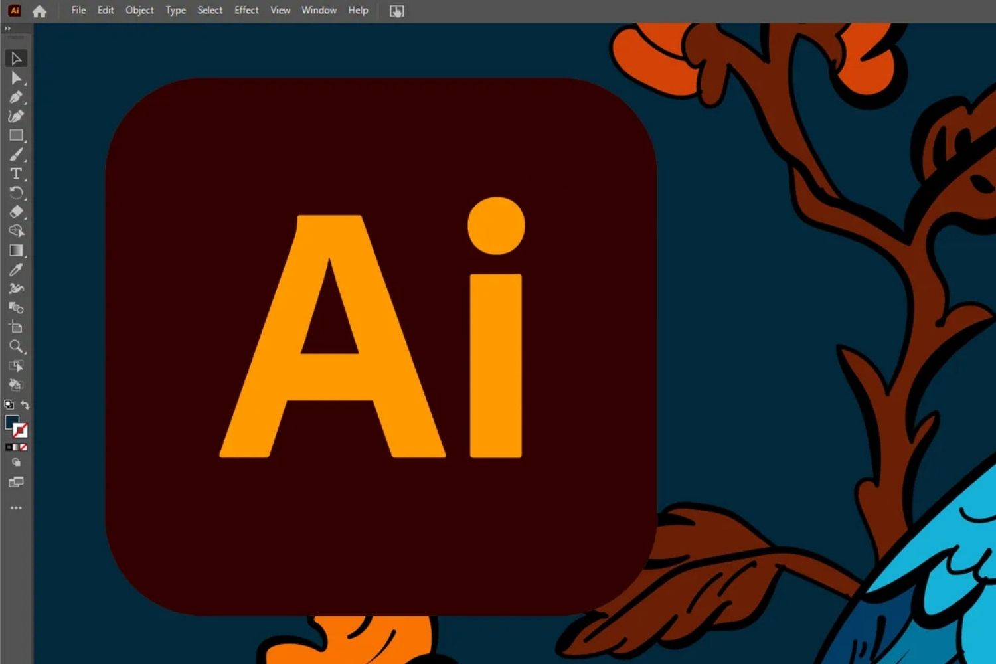
Task: Swap fill and stroke colors
Action: [25, 405]
